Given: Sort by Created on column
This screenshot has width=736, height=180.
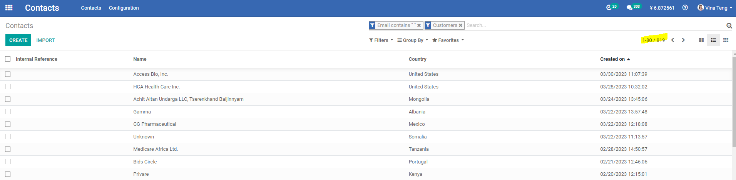Looking at the screenshot, I should click(615, 59).
